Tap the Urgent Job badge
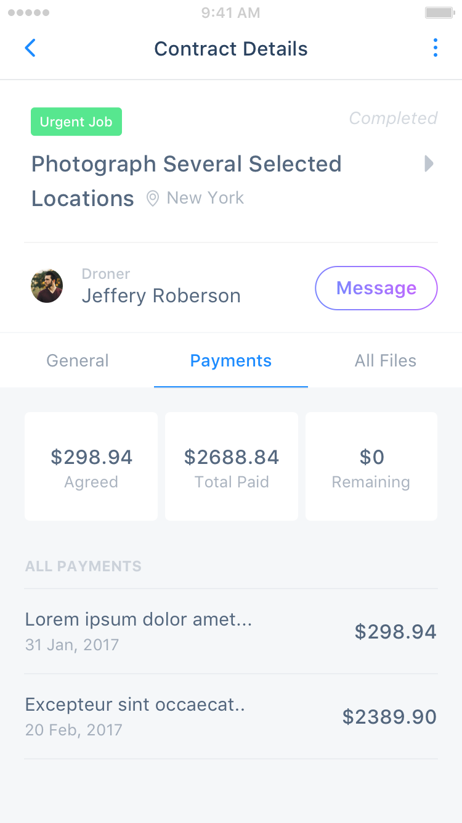This screenshot has width=462, height=823. 76,122
